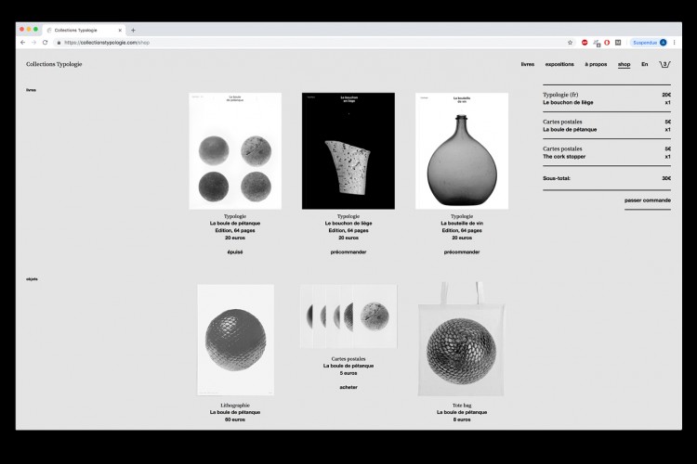
Task: Open the gray M extension icon
Action: tap(618, 43)
